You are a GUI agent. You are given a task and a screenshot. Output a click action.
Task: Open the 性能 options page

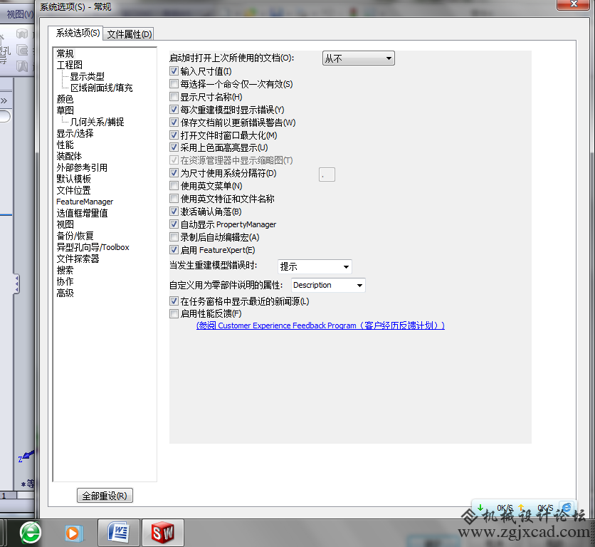65,145
